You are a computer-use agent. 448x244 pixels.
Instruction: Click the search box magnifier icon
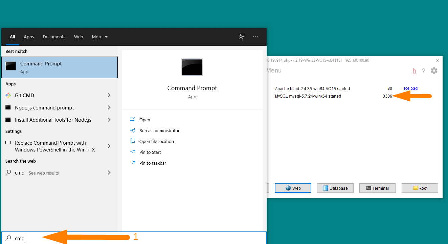pyautogui.click(x=8, y=238)
